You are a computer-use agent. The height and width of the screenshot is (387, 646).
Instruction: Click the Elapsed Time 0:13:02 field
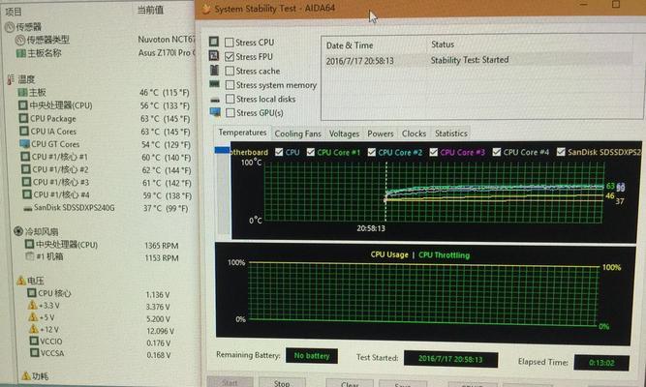tap(601, 363)
